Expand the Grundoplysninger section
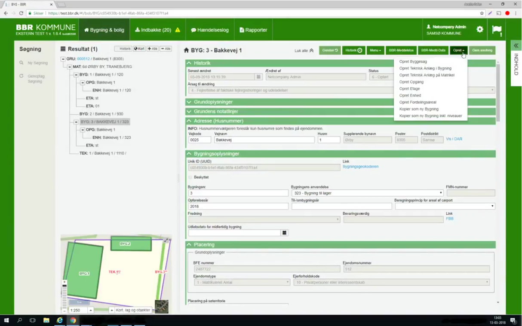This screenshot has width=522, height=326. pyautogui.click(x=189, y=102)
